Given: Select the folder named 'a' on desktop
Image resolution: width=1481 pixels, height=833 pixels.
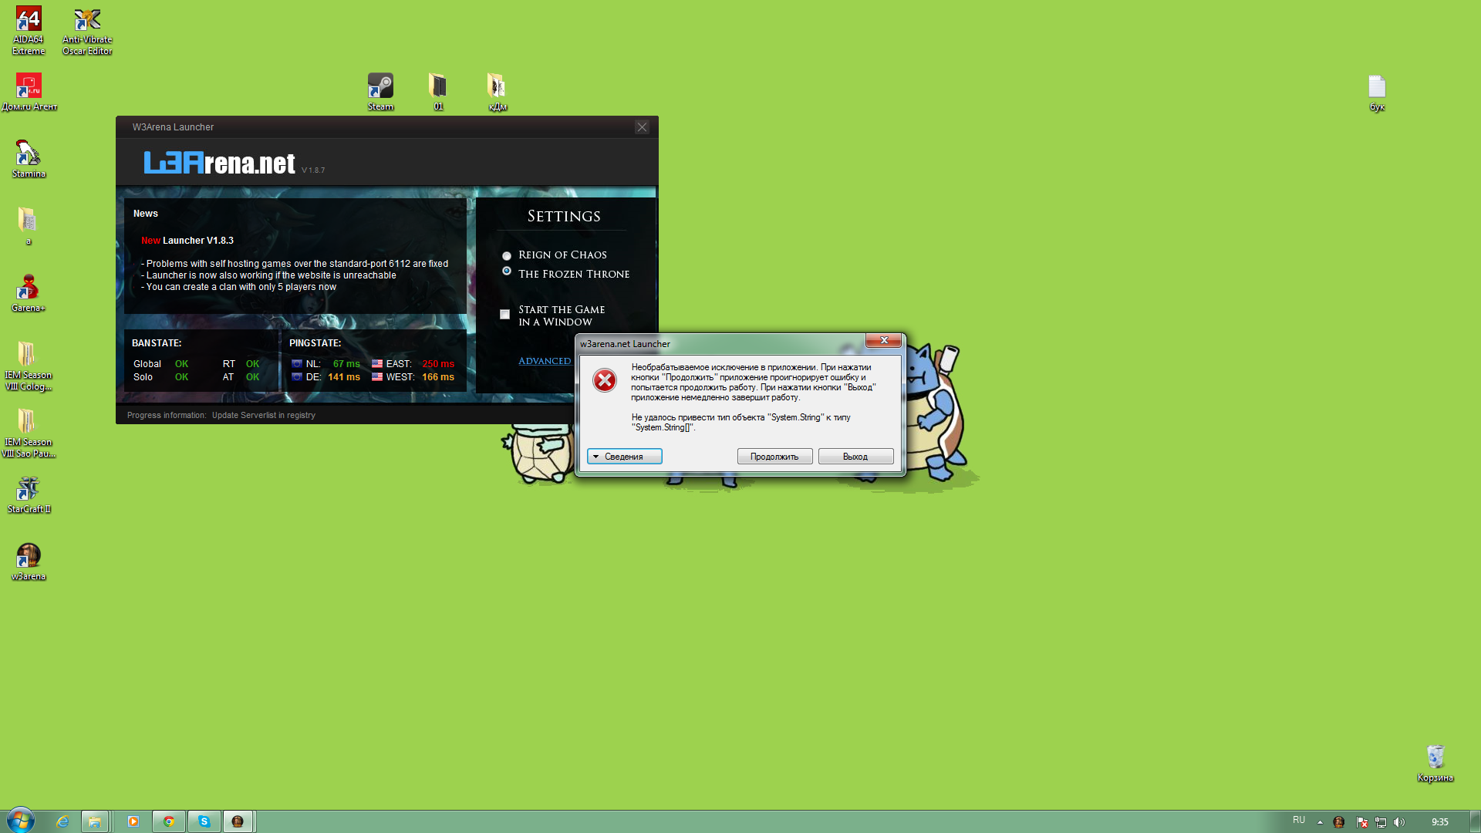Looking at the screenshot, I should (29, 225).
